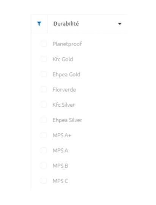Tick the MPS A checkbox
The image size is (156, 205).
click(x=44, y=150)
